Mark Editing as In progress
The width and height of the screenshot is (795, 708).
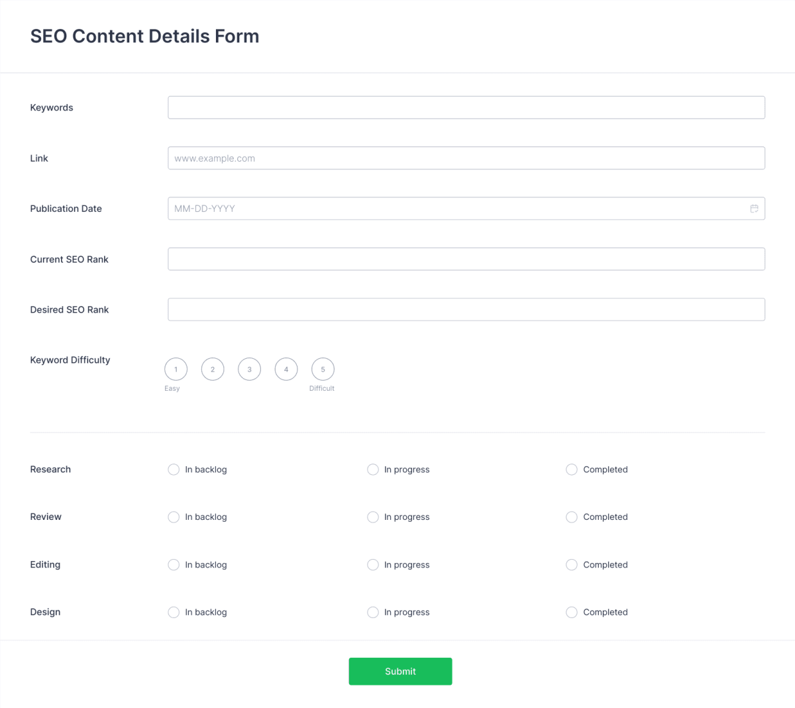373,564
